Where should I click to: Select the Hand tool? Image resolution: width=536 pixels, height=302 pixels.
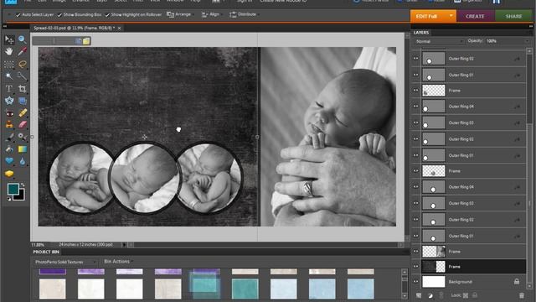click(9, 51)
